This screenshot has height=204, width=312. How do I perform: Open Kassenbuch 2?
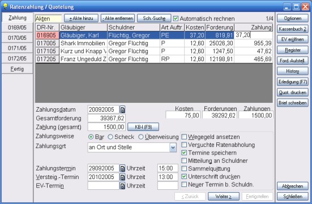[x=293, y=29]
